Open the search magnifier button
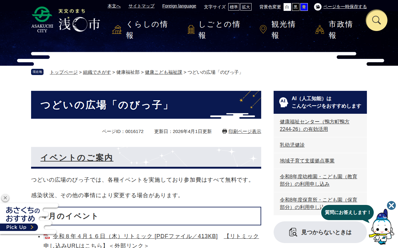 coord(377,20)
